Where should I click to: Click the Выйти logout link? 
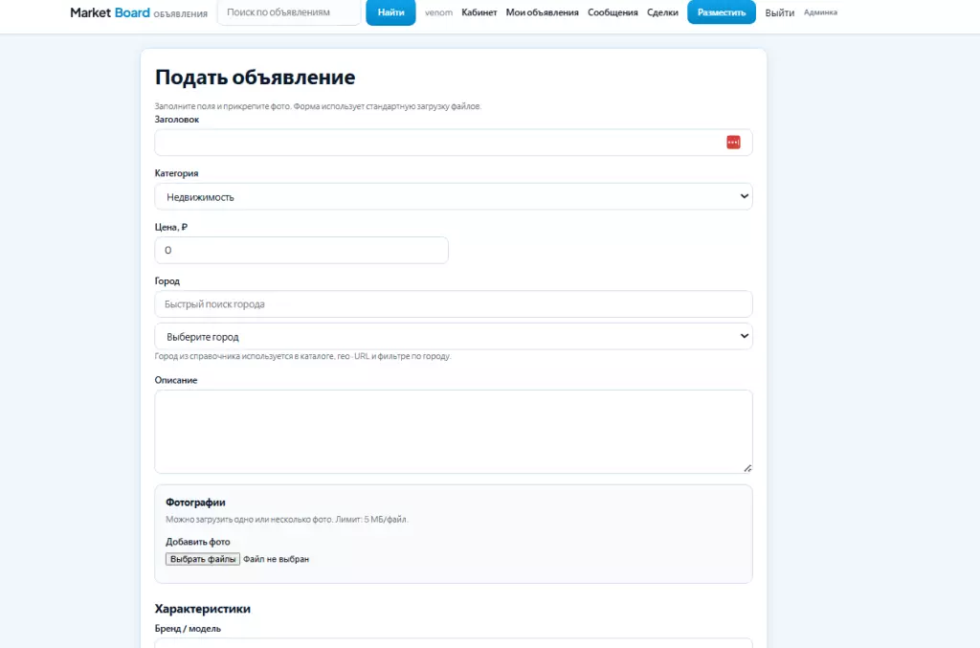(x=779, y=12)
